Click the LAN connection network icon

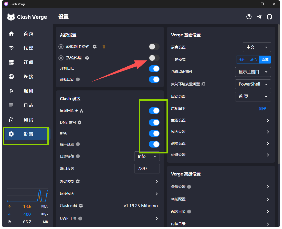point(81,111)
